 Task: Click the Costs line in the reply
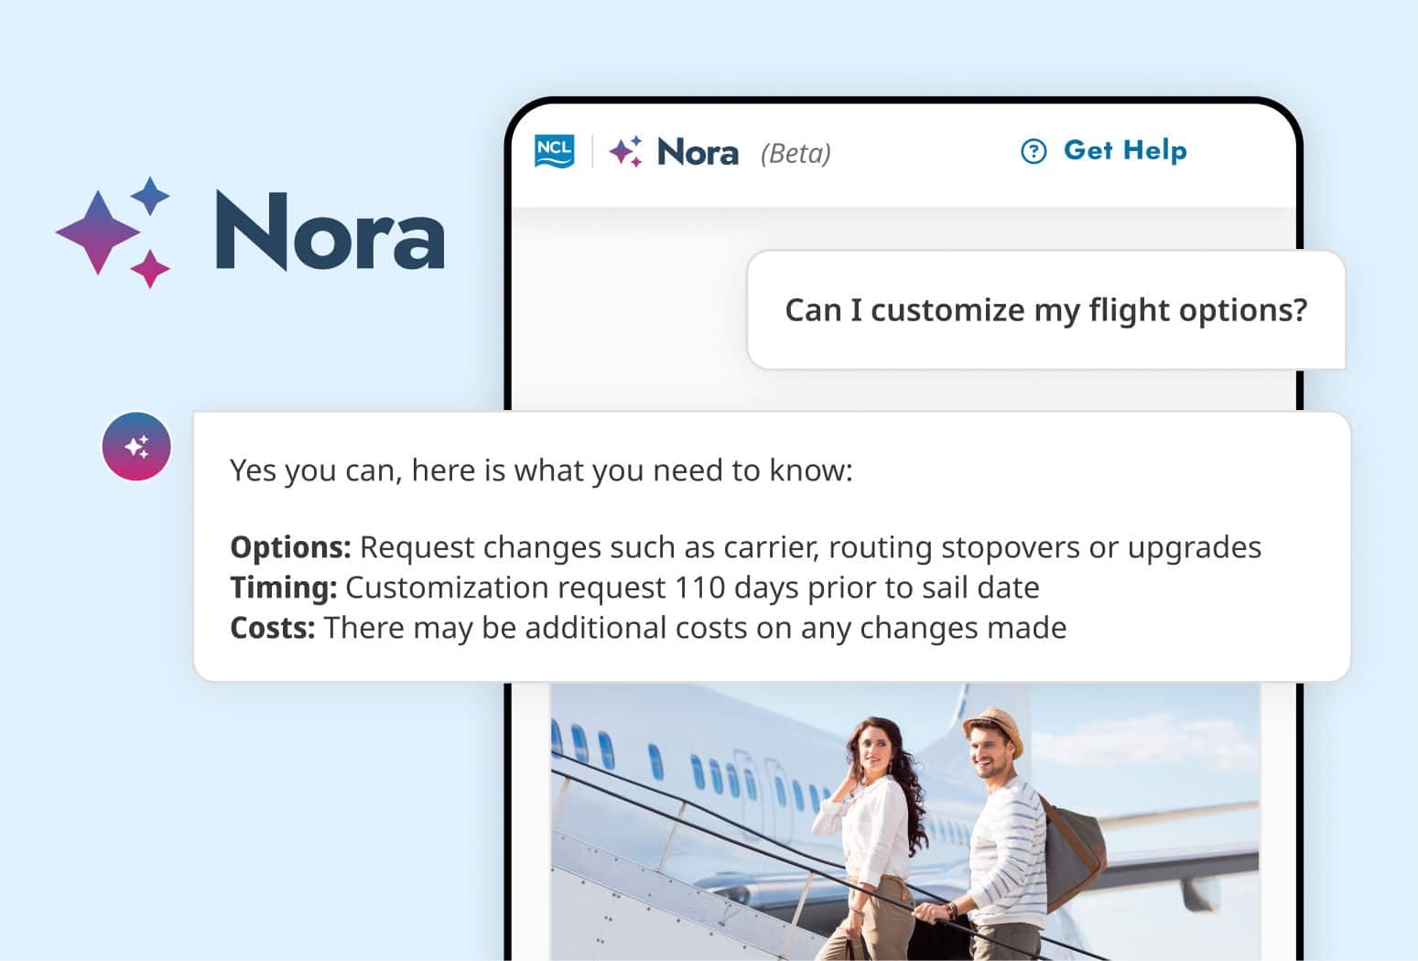point(648,628)
